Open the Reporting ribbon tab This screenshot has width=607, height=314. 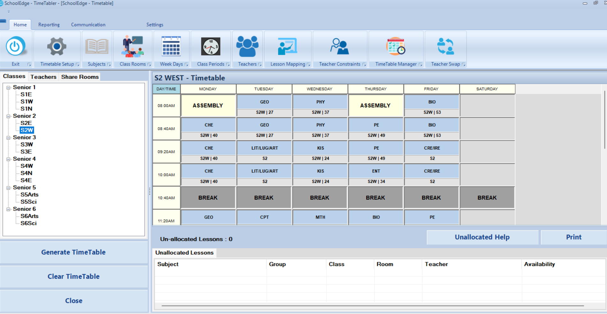point(49,24)
